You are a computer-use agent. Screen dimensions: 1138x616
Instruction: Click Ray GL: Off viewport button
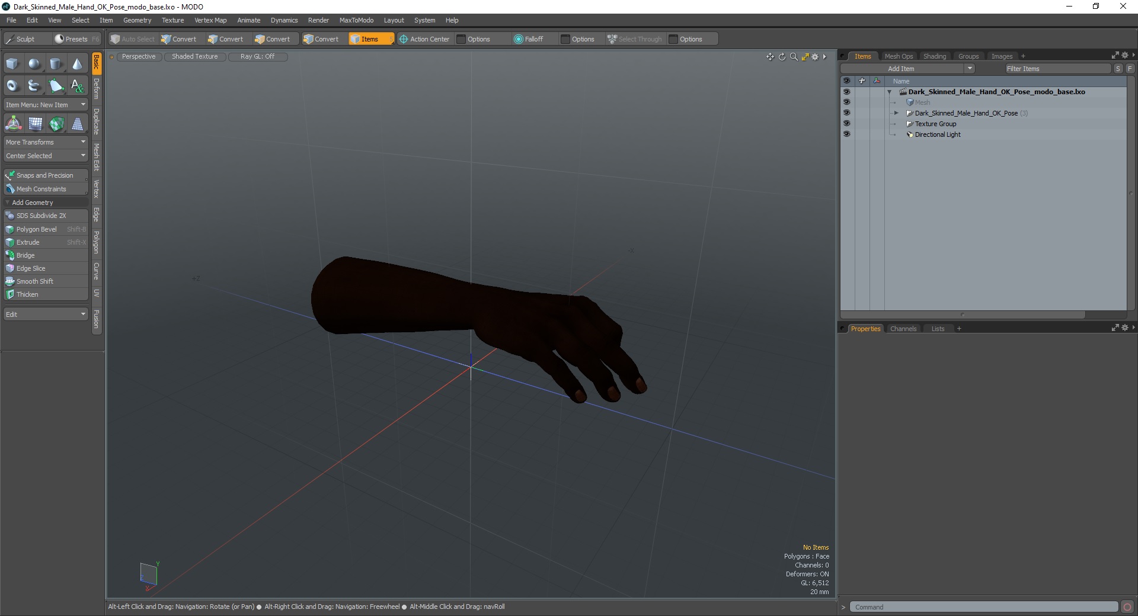pyautogui.click(x=257, y=57)
